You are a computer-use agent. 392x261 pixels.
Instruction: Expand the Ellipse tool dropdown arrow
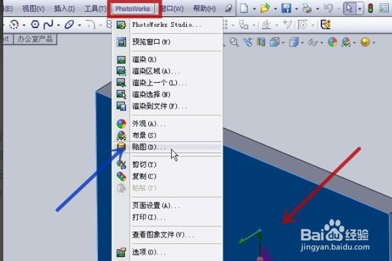[x=79, y=25]
